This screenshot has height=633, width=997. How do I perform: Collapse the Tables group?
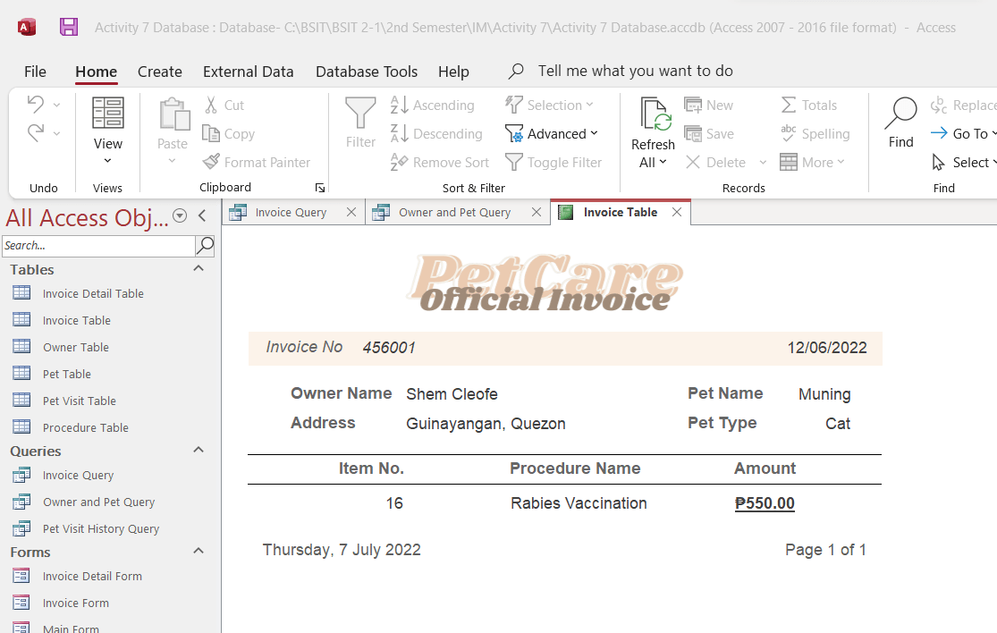pyautogui.click(x=199, y=269)
